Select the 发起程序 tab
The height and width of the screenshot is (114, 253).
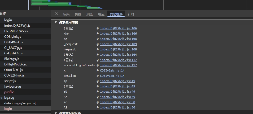[116, 14]
